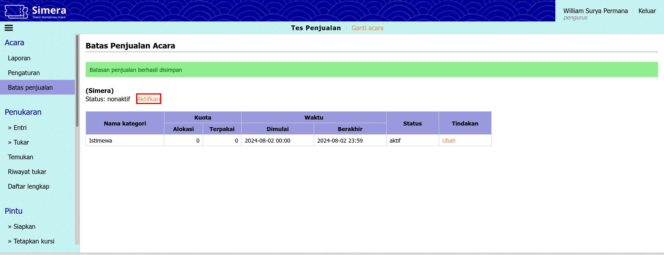Screen dimensions: 664x255
Task: Click the Tes Penjualan event title
Action: [316, 28]
